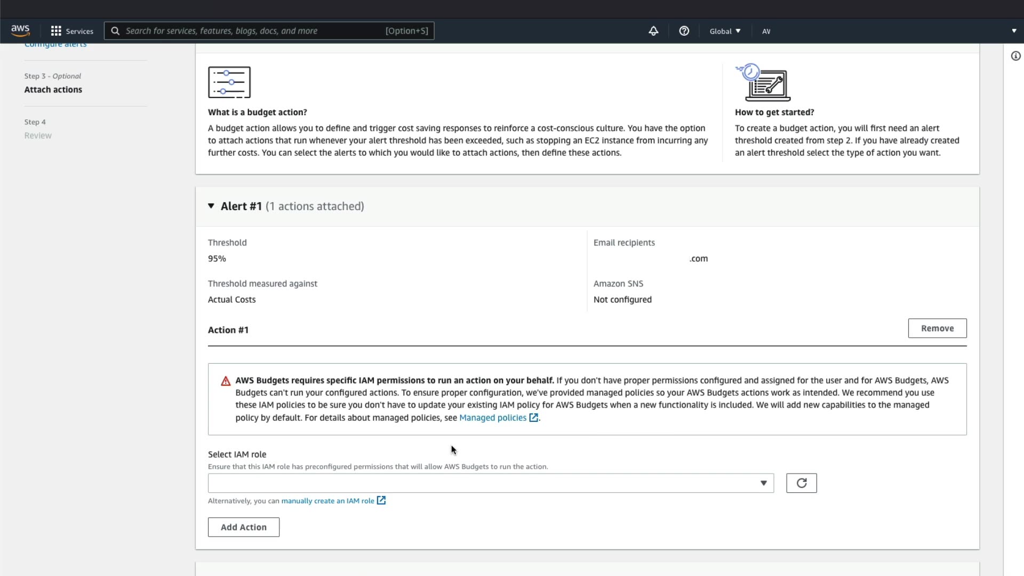The width and height of the screenshot is (1024, 576).
Task: Click external link icon beside manually create IAM role
Action: 381,500
